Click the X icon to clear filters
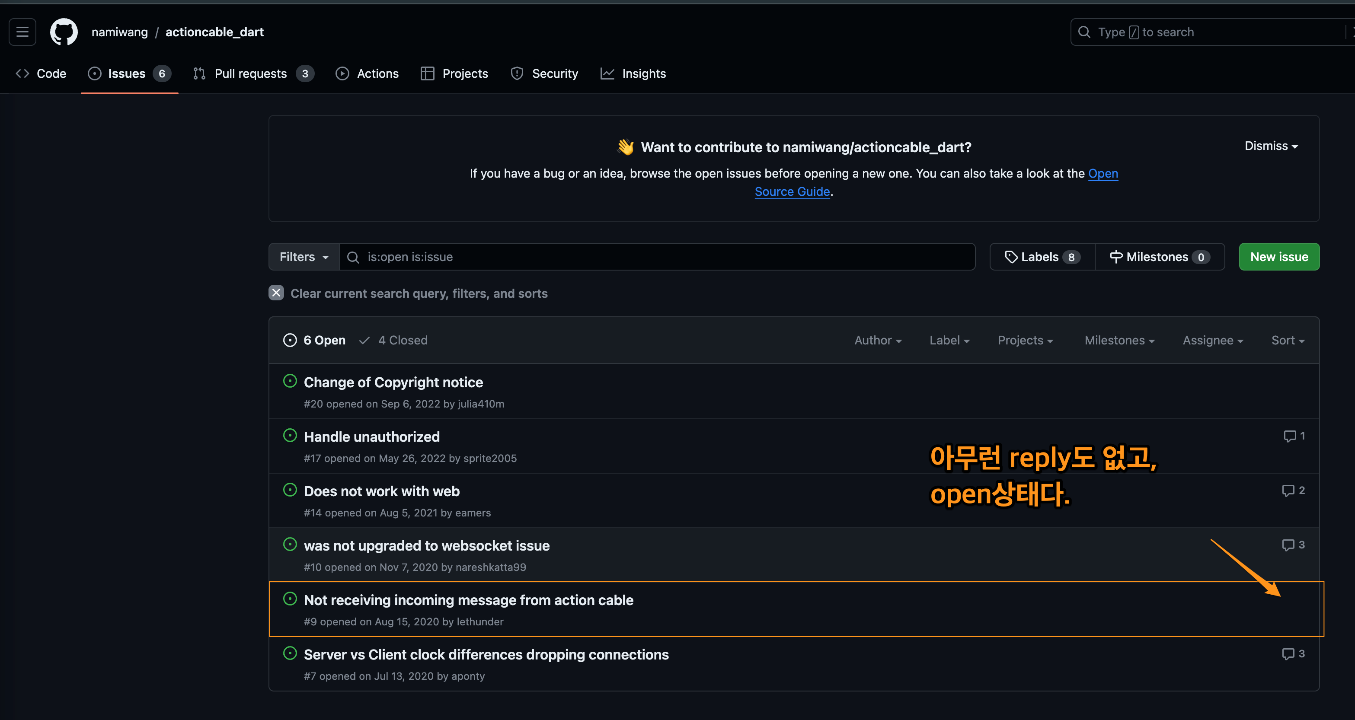This screenshot has height=720, width=1355. pos(276,293)
